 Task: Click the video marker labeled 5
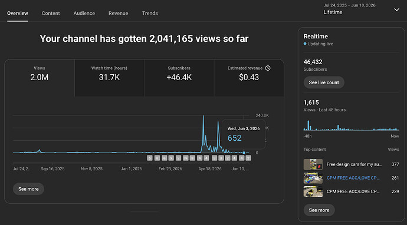coord(149,158)
